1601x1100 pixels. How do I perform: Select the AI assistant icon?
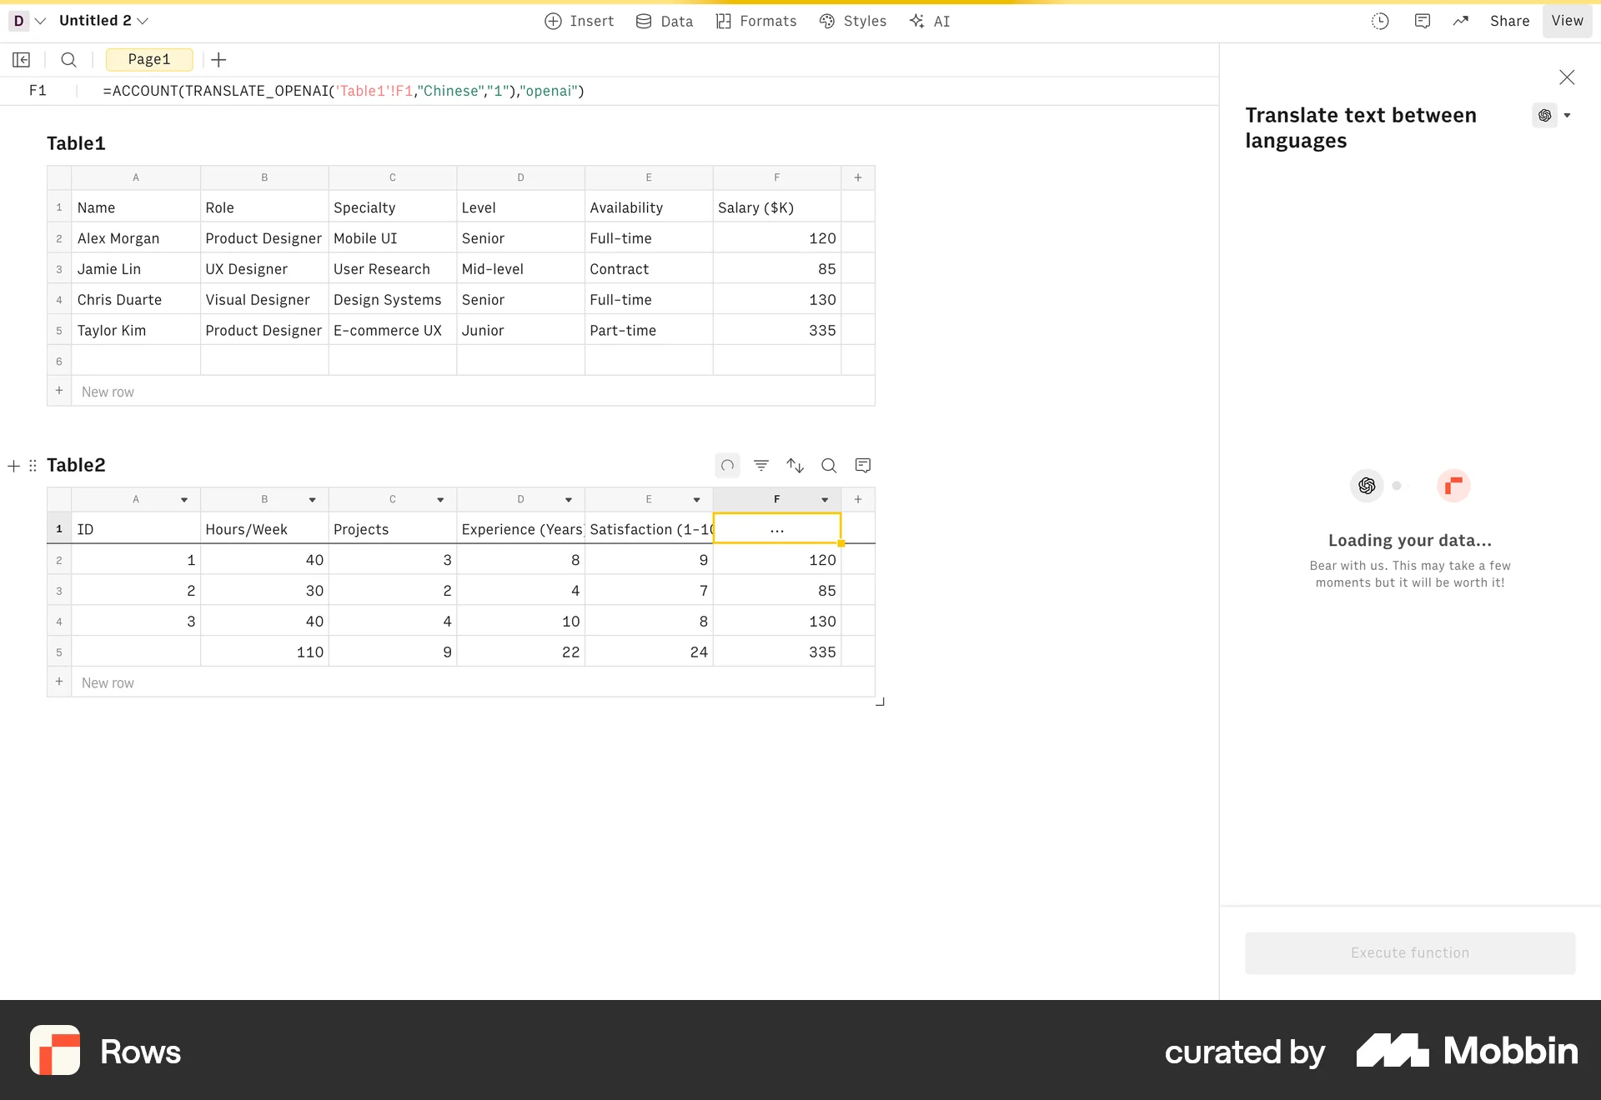point(928,21)
